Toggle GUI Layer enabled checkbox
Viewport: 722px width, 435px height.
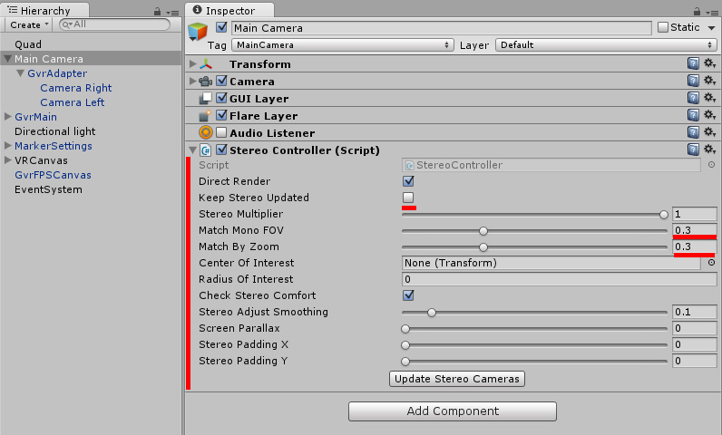coord(221,98)
